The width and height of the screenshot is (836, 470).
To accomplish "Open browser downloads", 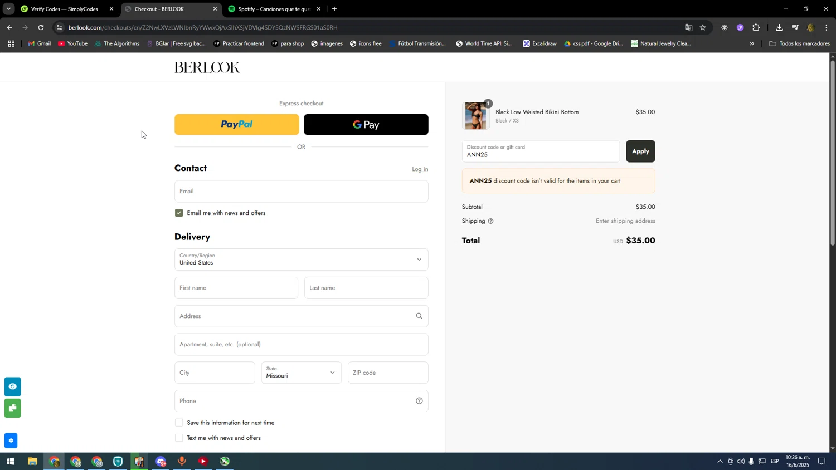I will [x=779, y=27].
